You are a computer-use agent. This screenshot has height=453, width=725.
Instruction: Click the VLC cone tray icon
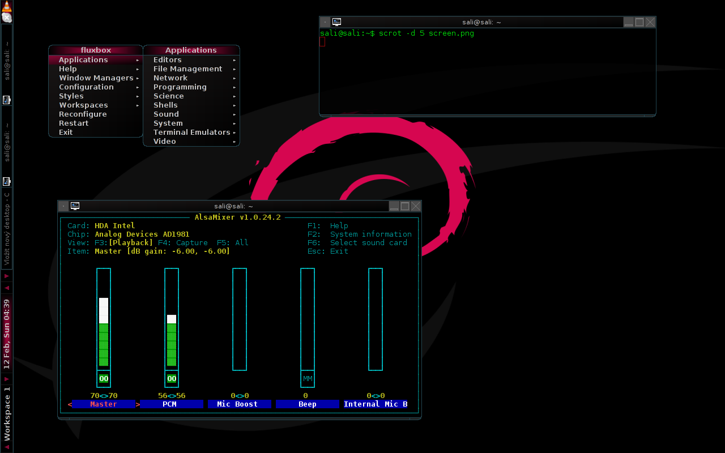point(6,6)
